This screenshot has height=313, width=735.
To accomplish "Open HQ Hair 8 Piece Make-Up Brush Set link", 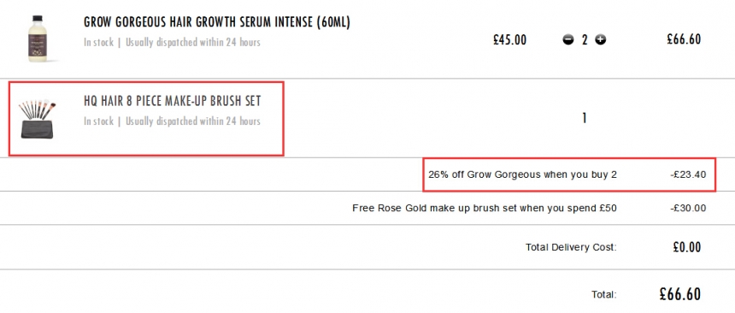I will coord(172,101).
